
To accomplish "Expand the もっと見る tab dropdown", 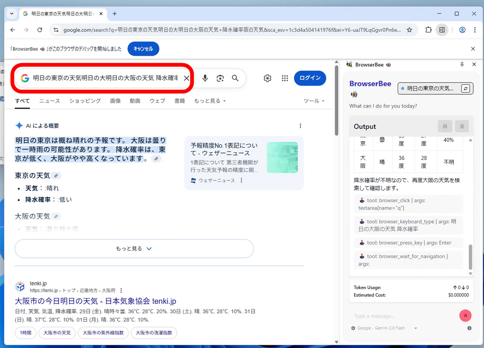I will click(210, 101).
